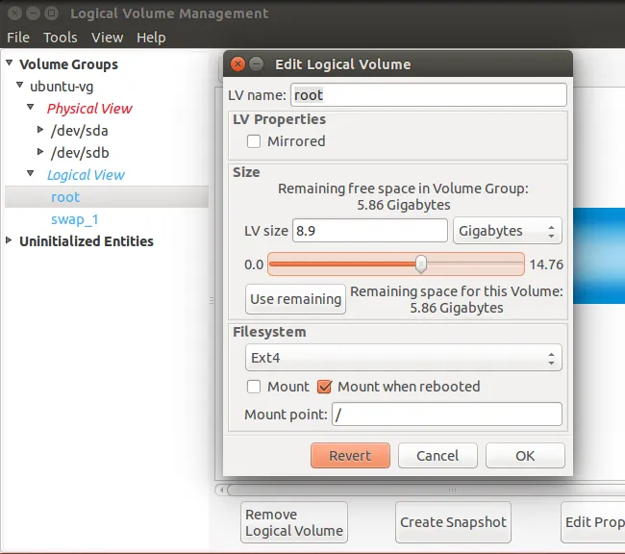
Task: Click the LV name text field
Action: tap(427, 95)
